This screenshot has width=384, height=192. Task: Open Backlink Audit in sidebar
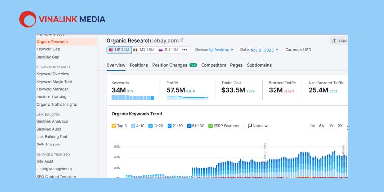[x=49, y=129]
